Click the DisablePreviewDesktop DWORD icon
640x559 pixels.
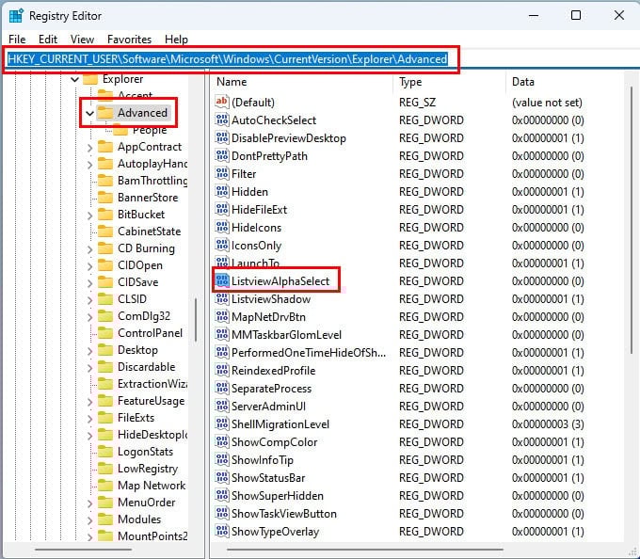[x=222, y=137]
